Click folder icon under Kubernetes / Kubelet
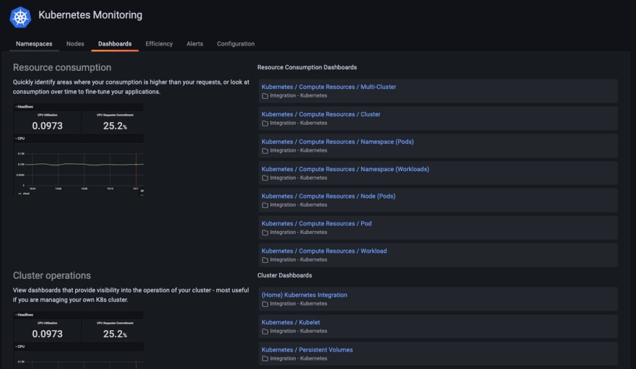Screen dimensions: 636x369 [265, 331]
